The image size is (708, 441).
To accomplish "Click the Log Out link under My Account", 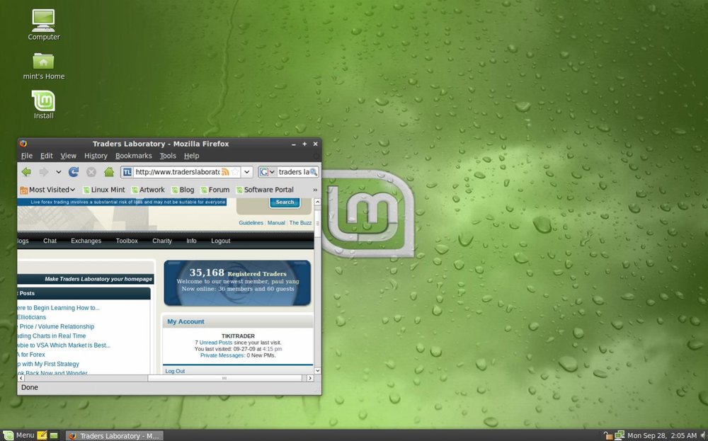I will pos(175,371).
